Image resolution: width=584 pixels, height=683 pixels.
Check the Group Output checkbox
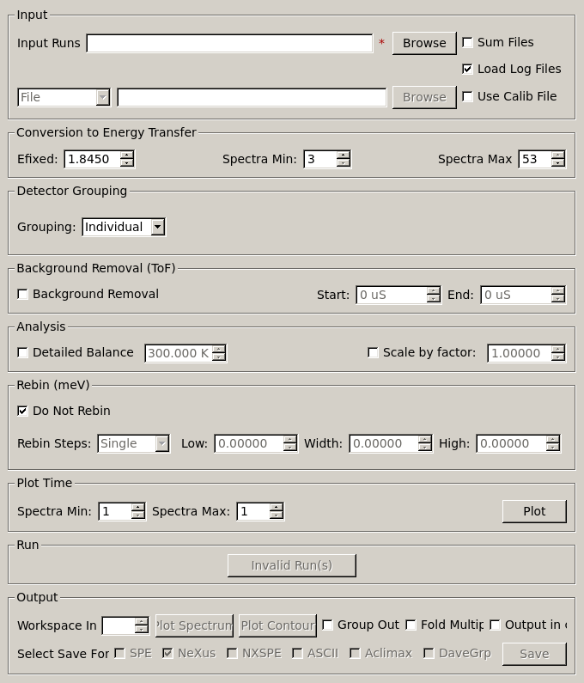328,625
